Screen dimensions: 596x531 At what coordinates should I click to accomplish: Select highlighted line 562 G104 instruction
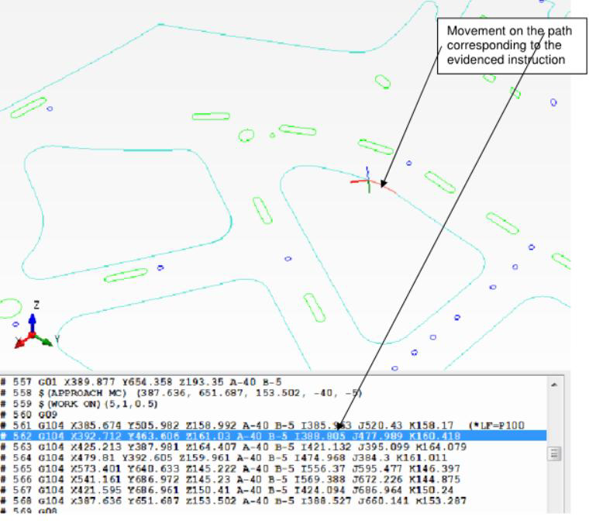pyautogui.click(x=233, y=436)
